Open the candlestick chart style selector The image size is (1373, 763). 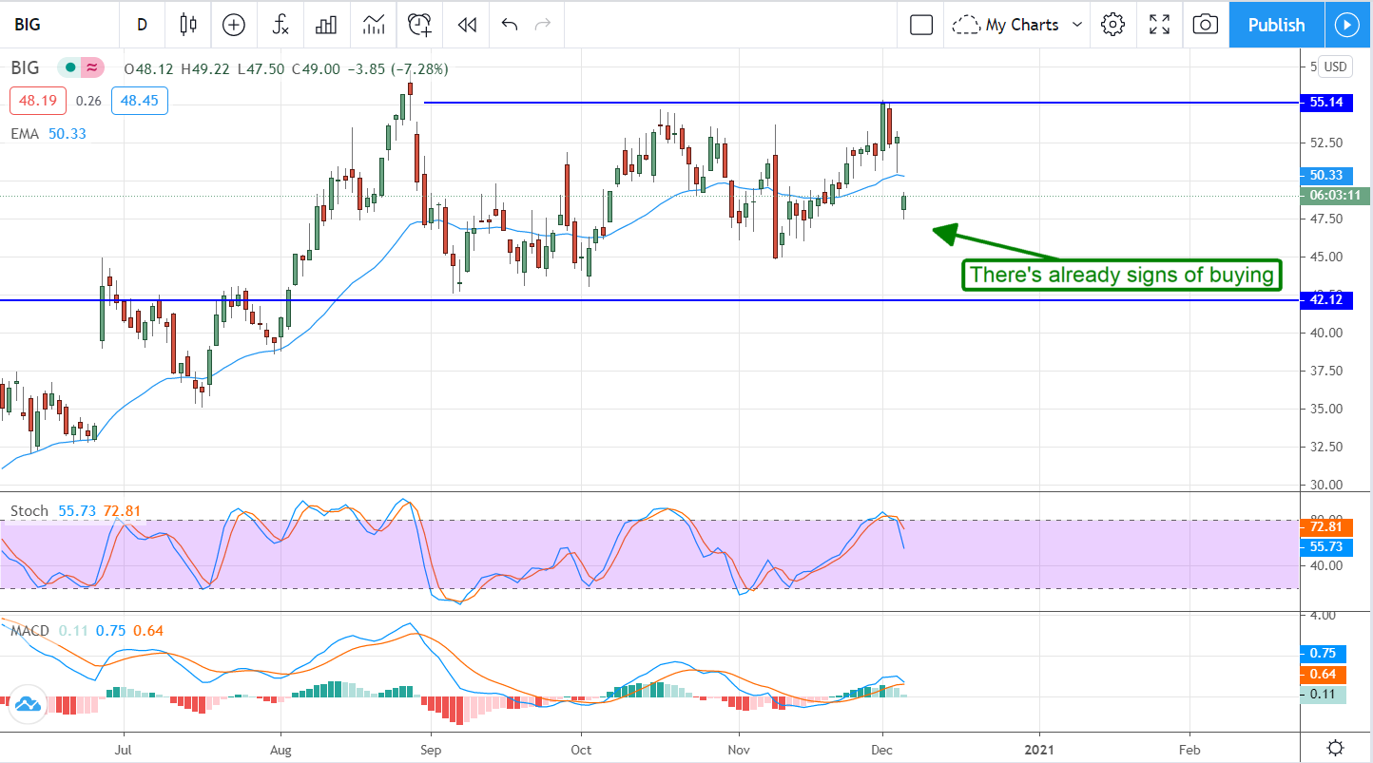pyautogui.click(x=188, y=25)
